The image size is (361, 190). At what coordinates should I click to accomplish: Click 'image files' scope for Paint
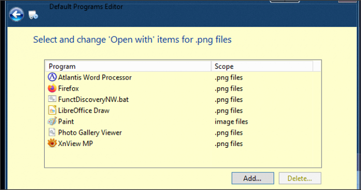pyautogui.click(x=231, y=121)
